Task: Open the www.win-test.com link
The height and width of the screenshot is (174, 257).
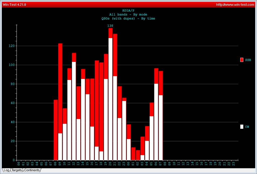Action: pyautogui.click(x=235, y=5)
